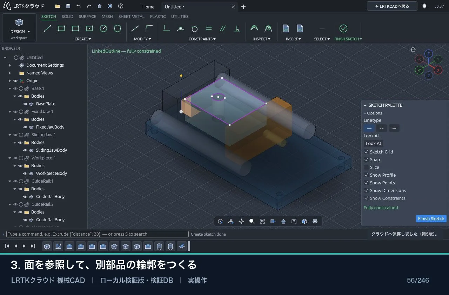Select the Line sketch tool

pyautogui.click(x=47, y=29)
